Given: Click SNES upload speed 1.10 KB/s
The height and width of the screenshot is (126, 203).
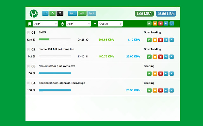Looking at the screenshot, I should (x=134, y=40).
